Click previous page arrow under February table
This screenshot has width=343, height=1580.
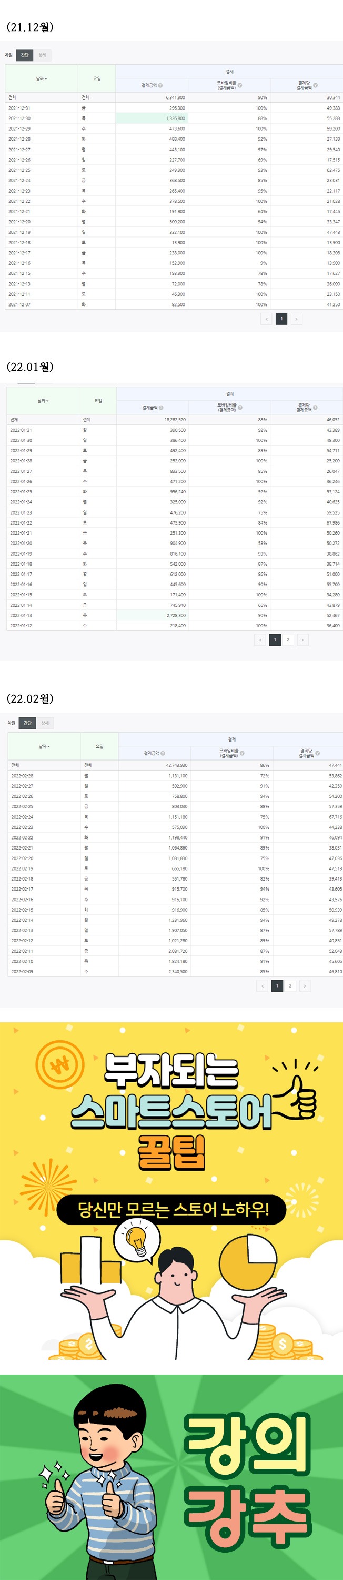263,986
